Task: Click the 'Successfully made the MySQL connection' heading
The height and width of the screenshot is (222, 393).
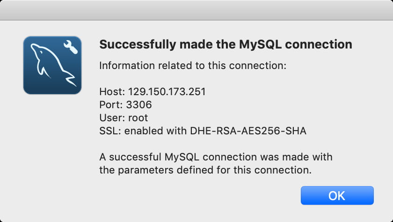Action: (226, 44)
